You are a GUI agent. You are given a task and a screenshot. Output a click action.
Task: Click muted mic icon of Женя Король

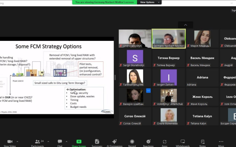[188, 104]
